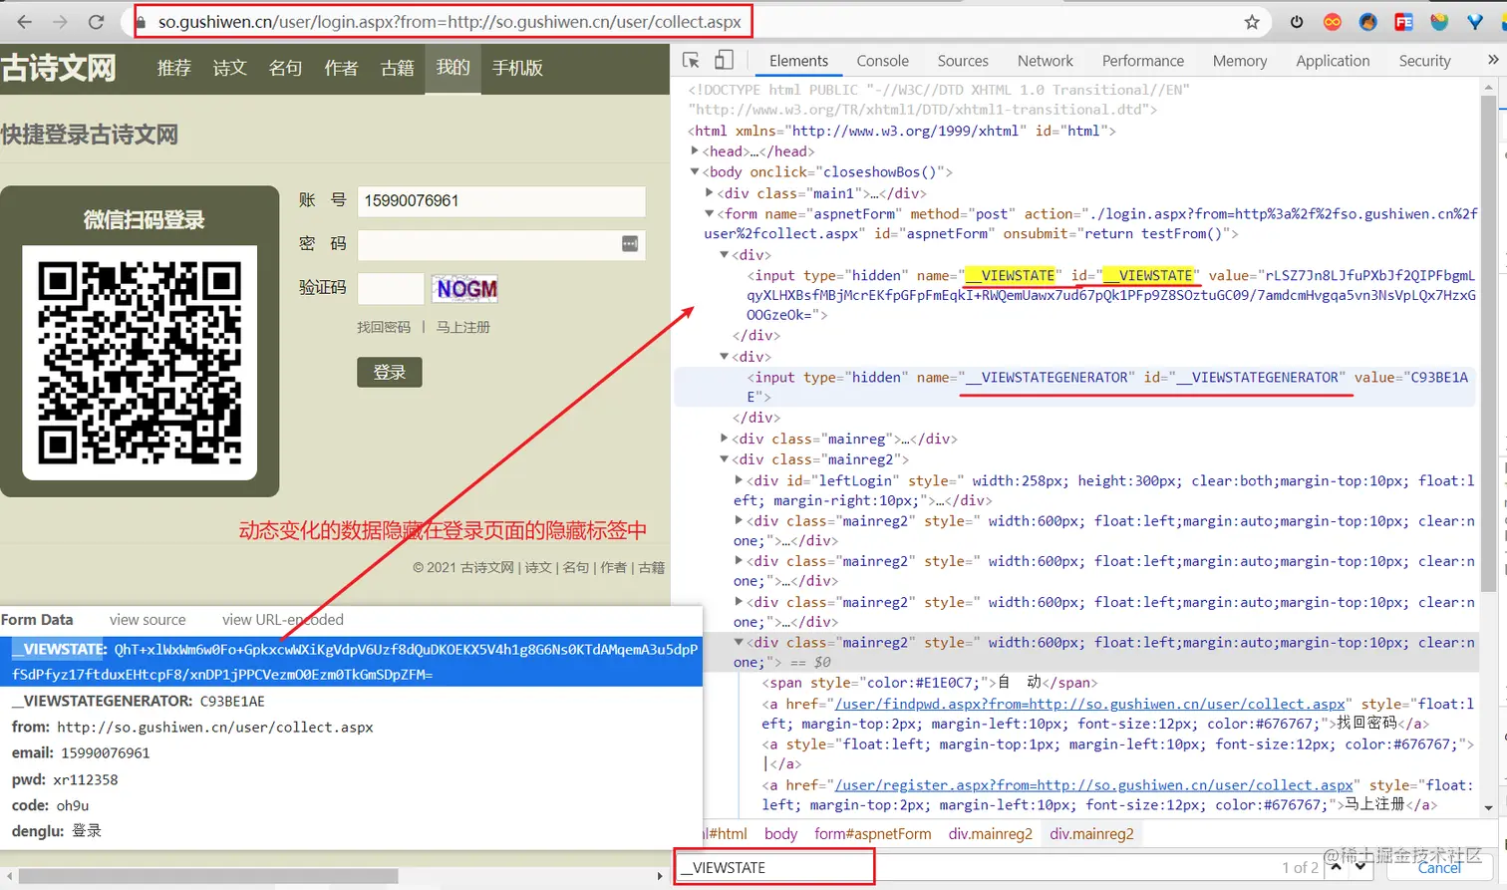Jump to next search result in DevTools
Screen dimensions: 1507x890
click(x=1360, y=867)
